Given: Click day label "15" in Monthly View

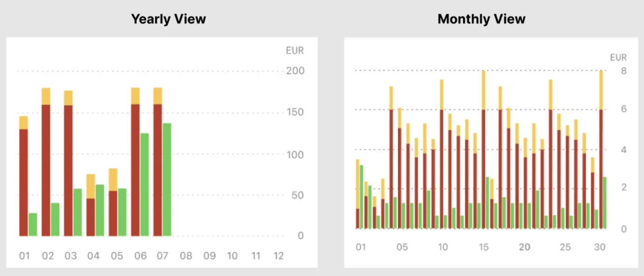Looking at the screenshot, I should (x=484, y=247).
